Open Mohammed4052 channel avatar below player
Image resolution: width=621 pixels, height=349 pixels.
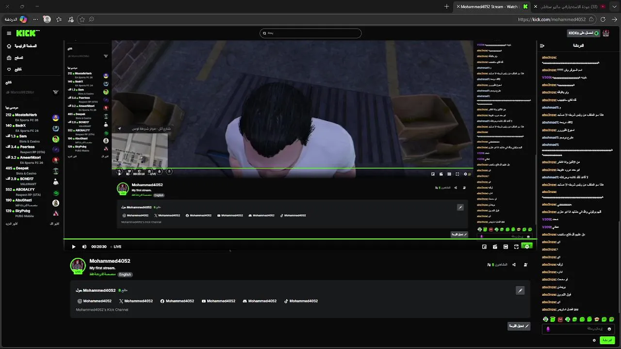(x=78, y=266)
